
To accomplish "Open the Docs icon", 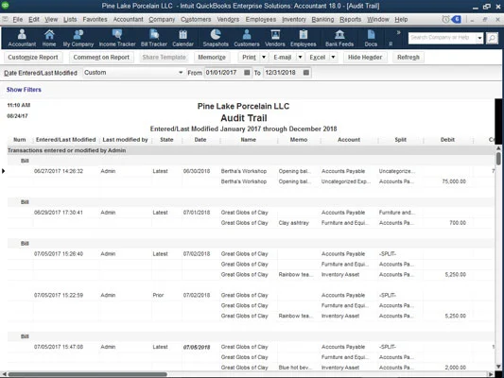I will pyautogui.click(x=371, y=38).
